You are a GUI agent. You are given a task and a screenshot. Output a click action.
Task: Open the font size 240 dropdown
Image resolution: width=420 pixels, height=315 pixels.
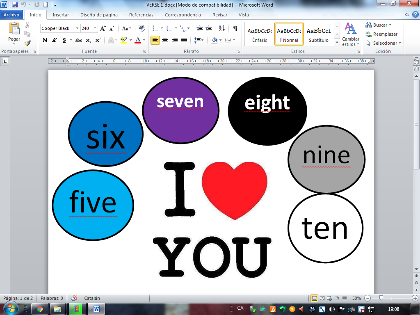[x=95, y=28]
